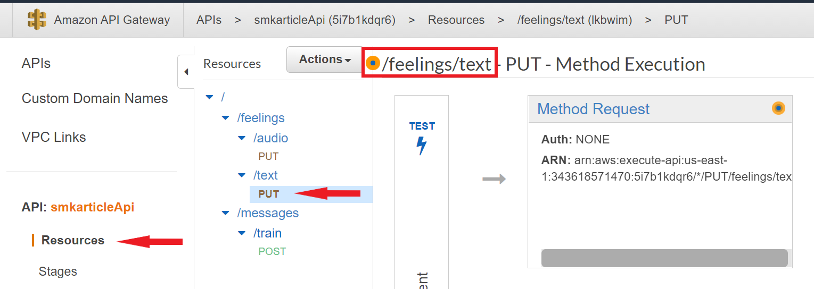This screenshot has height=289, width=814.
Task: Collapse the /text resource triangle
Action: tap(242, 175)
